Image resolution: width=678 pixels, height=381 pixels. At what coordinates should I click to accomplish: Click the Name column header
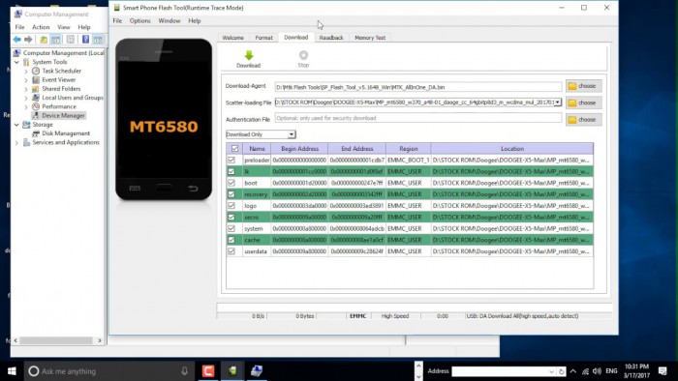tap(257, 149)
